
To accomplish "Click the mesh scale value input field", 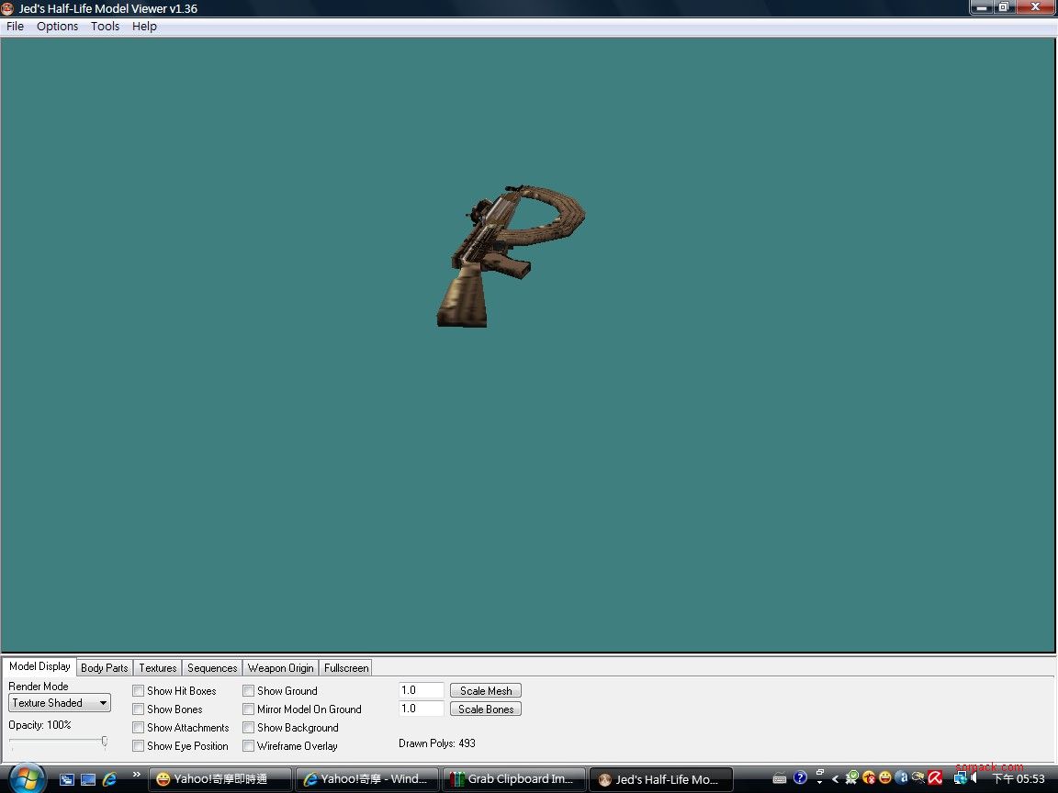I will coord(422,690).
